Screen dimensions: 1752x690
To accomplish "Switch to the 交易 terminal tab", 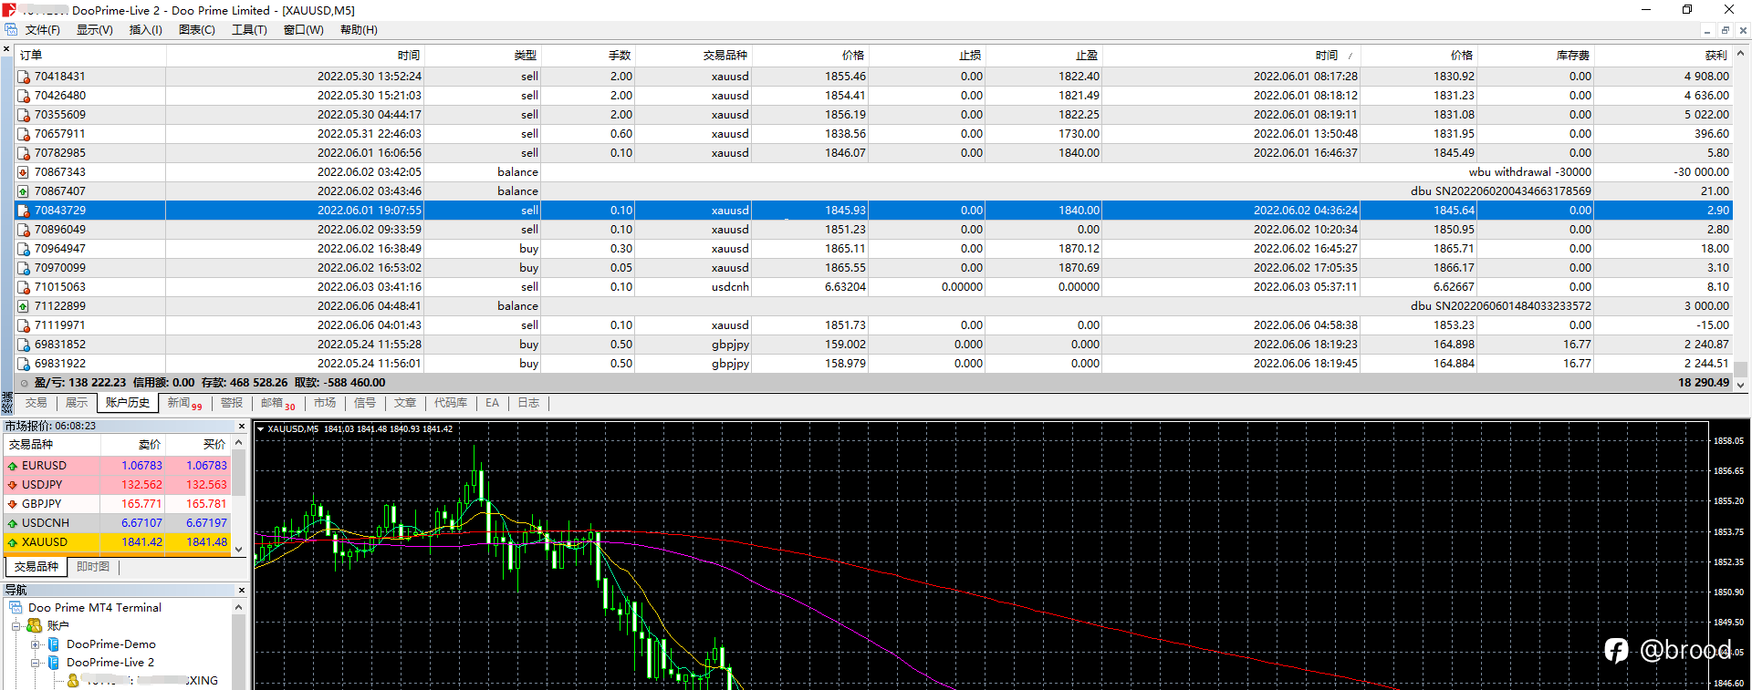I will [36, 403].
